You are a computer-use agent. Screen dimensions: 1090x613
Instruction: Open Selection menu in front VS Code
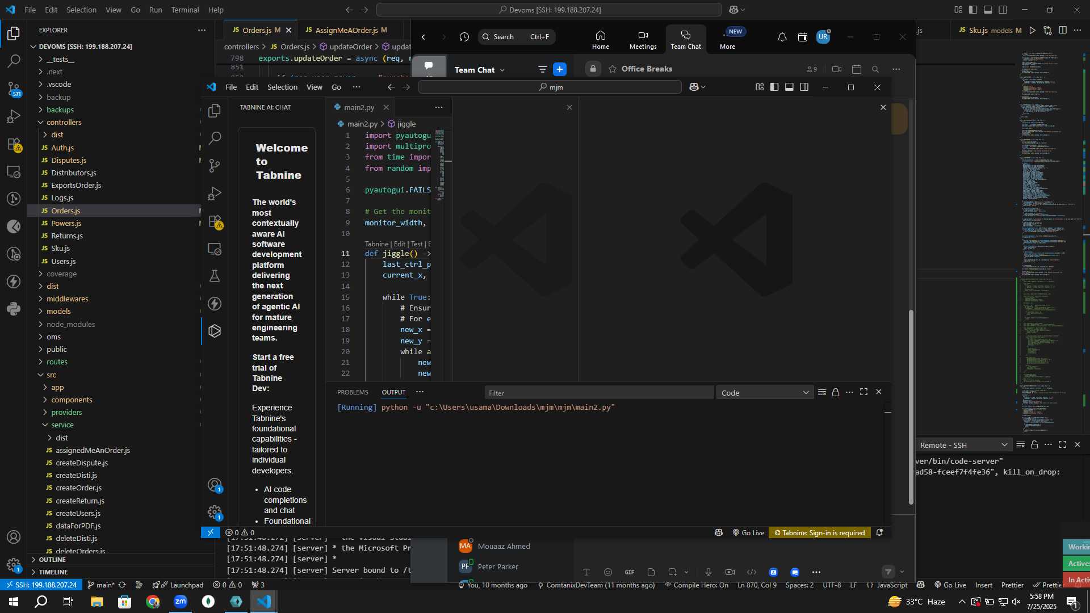pos(282,87)
